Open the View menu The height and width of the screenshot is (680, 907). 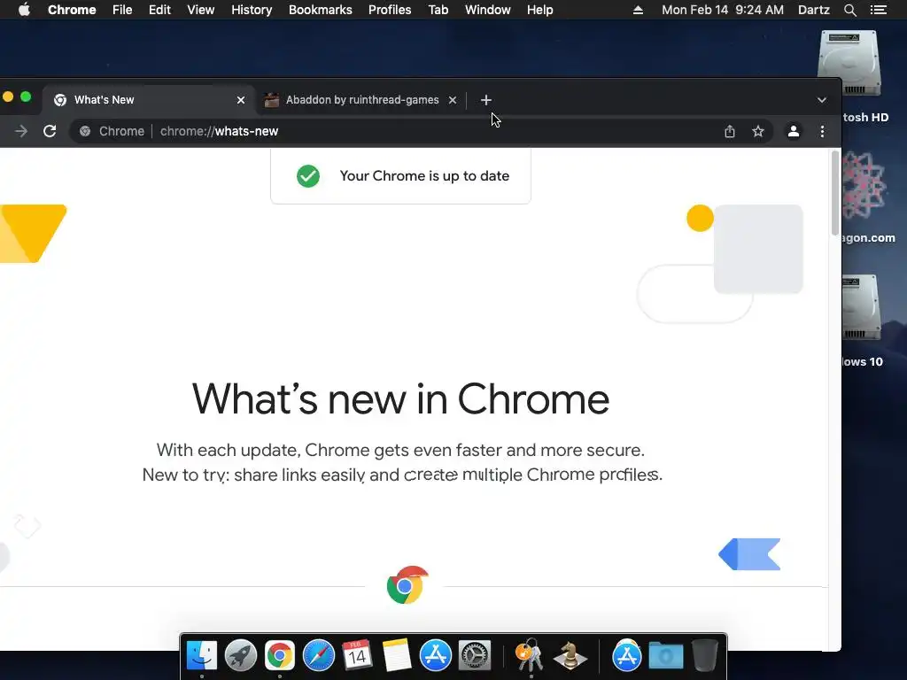tap(201, 10)
